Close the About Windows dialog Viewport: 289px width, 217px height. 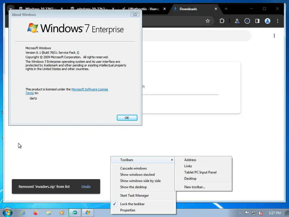pyautogui.click(x=135, y=14)
